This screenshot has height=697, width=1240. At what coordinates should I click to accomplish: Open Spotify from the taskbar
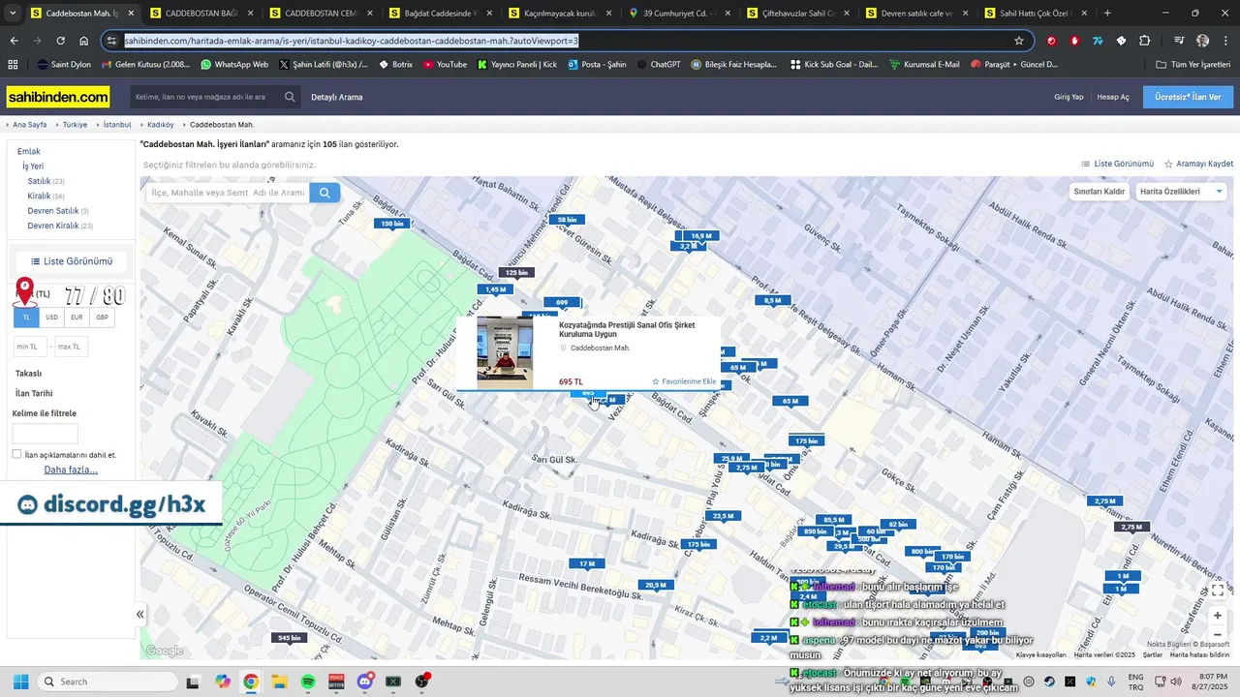pyautogui.click(x=308, y=682)
